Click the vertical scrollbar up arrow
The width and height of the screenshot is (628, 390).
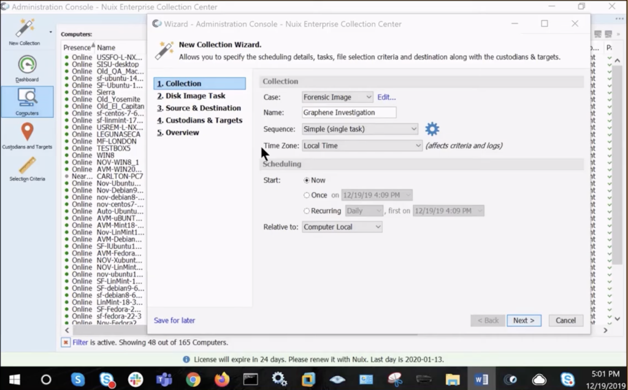[x=617, y=61]
